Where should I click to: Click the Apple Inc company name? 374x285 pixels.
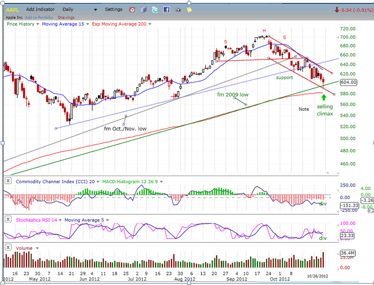(14, 17)
